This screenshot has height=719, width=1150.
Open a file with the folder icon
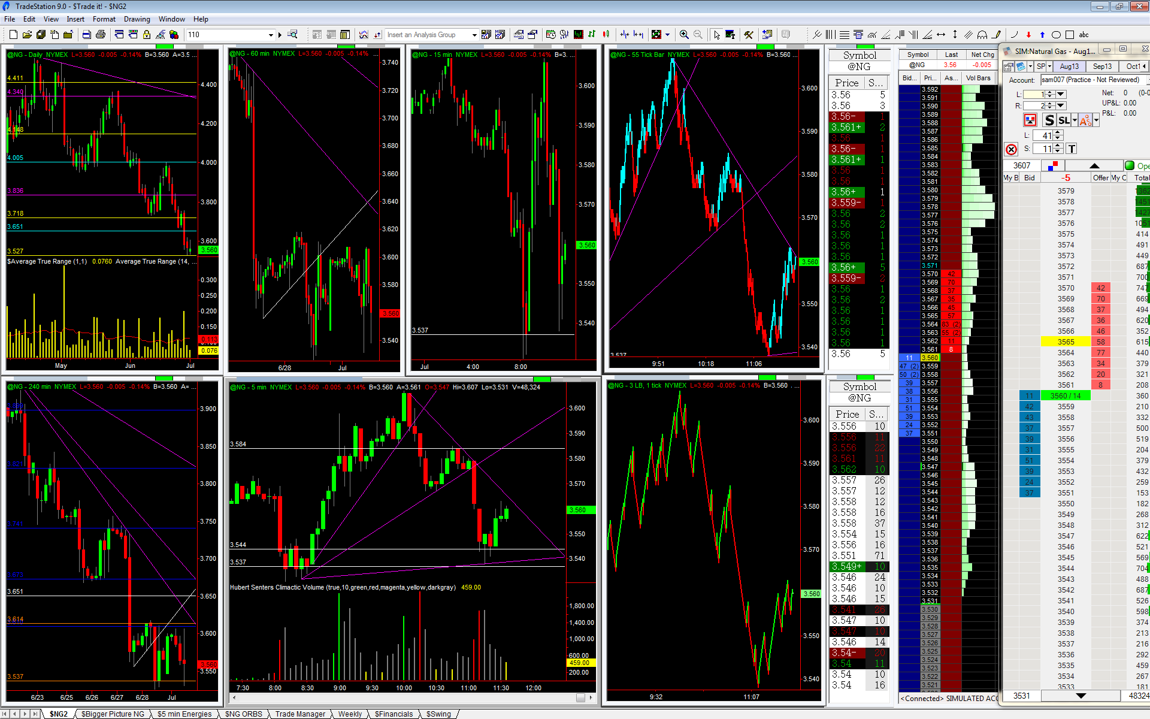27,35
